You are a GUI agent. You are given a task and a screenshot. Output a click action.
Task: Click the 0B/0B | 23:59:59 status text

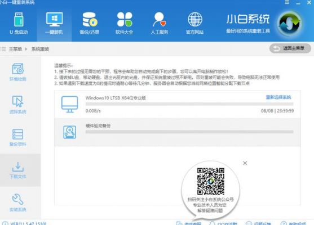277,111
